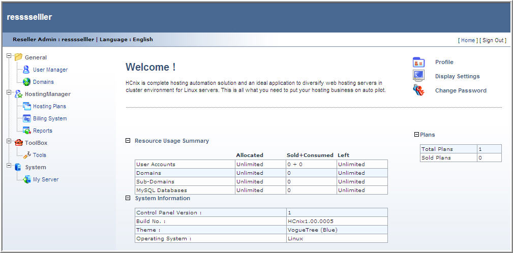
Task: Click the Tools wrench icon
Action: tap(26, 155)
